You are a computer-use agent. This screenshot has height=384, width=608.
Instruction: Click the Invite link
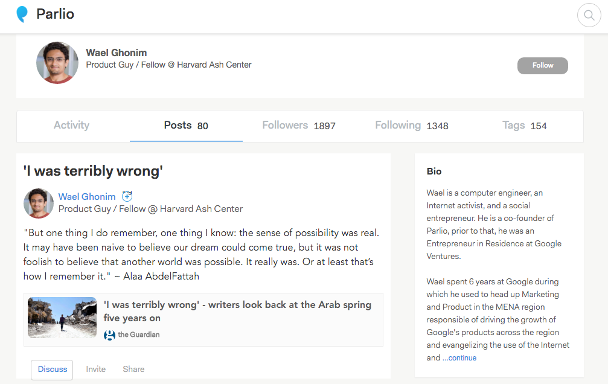[x=95, y=370]
